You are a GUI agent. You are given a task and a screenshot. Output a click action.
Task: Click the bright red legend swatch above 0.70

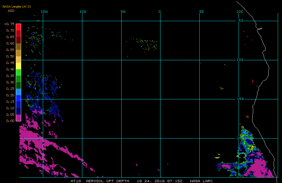click(19, 27)
